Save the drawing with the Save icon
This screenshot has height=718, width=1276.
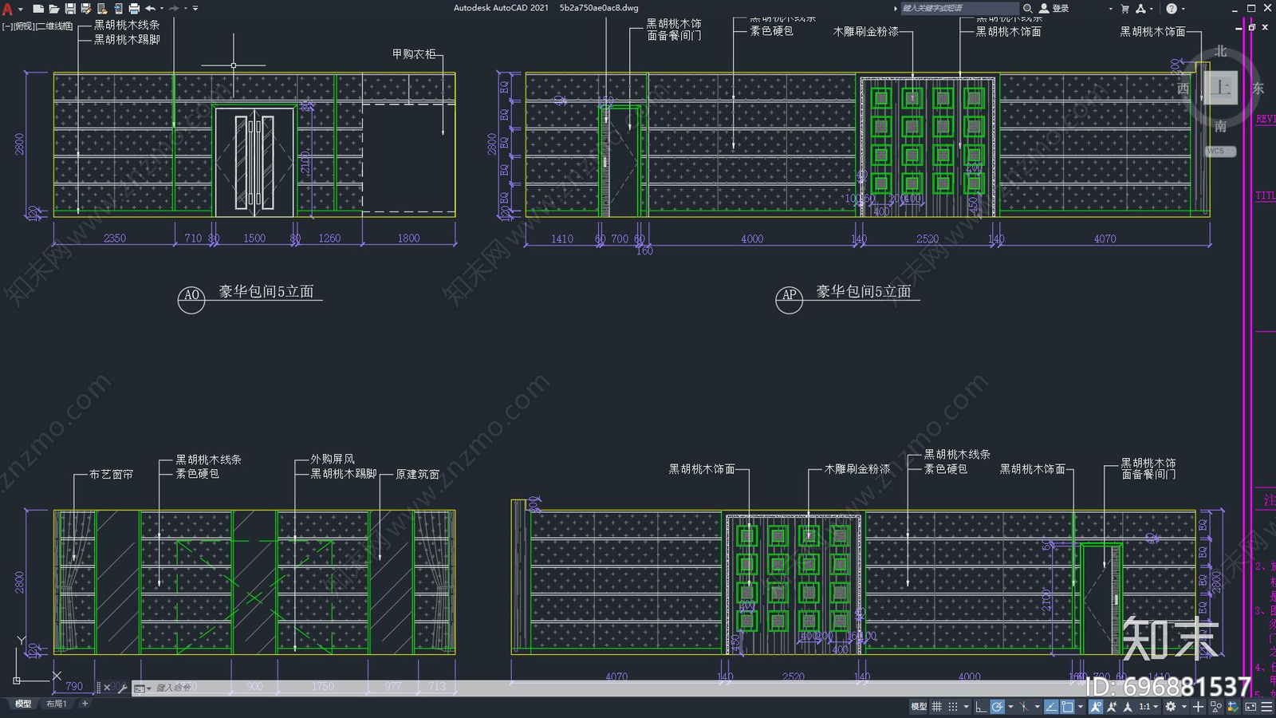tap(70, 9)
